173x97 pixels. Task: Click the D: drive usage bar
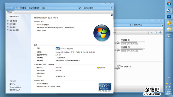point(133,42)
